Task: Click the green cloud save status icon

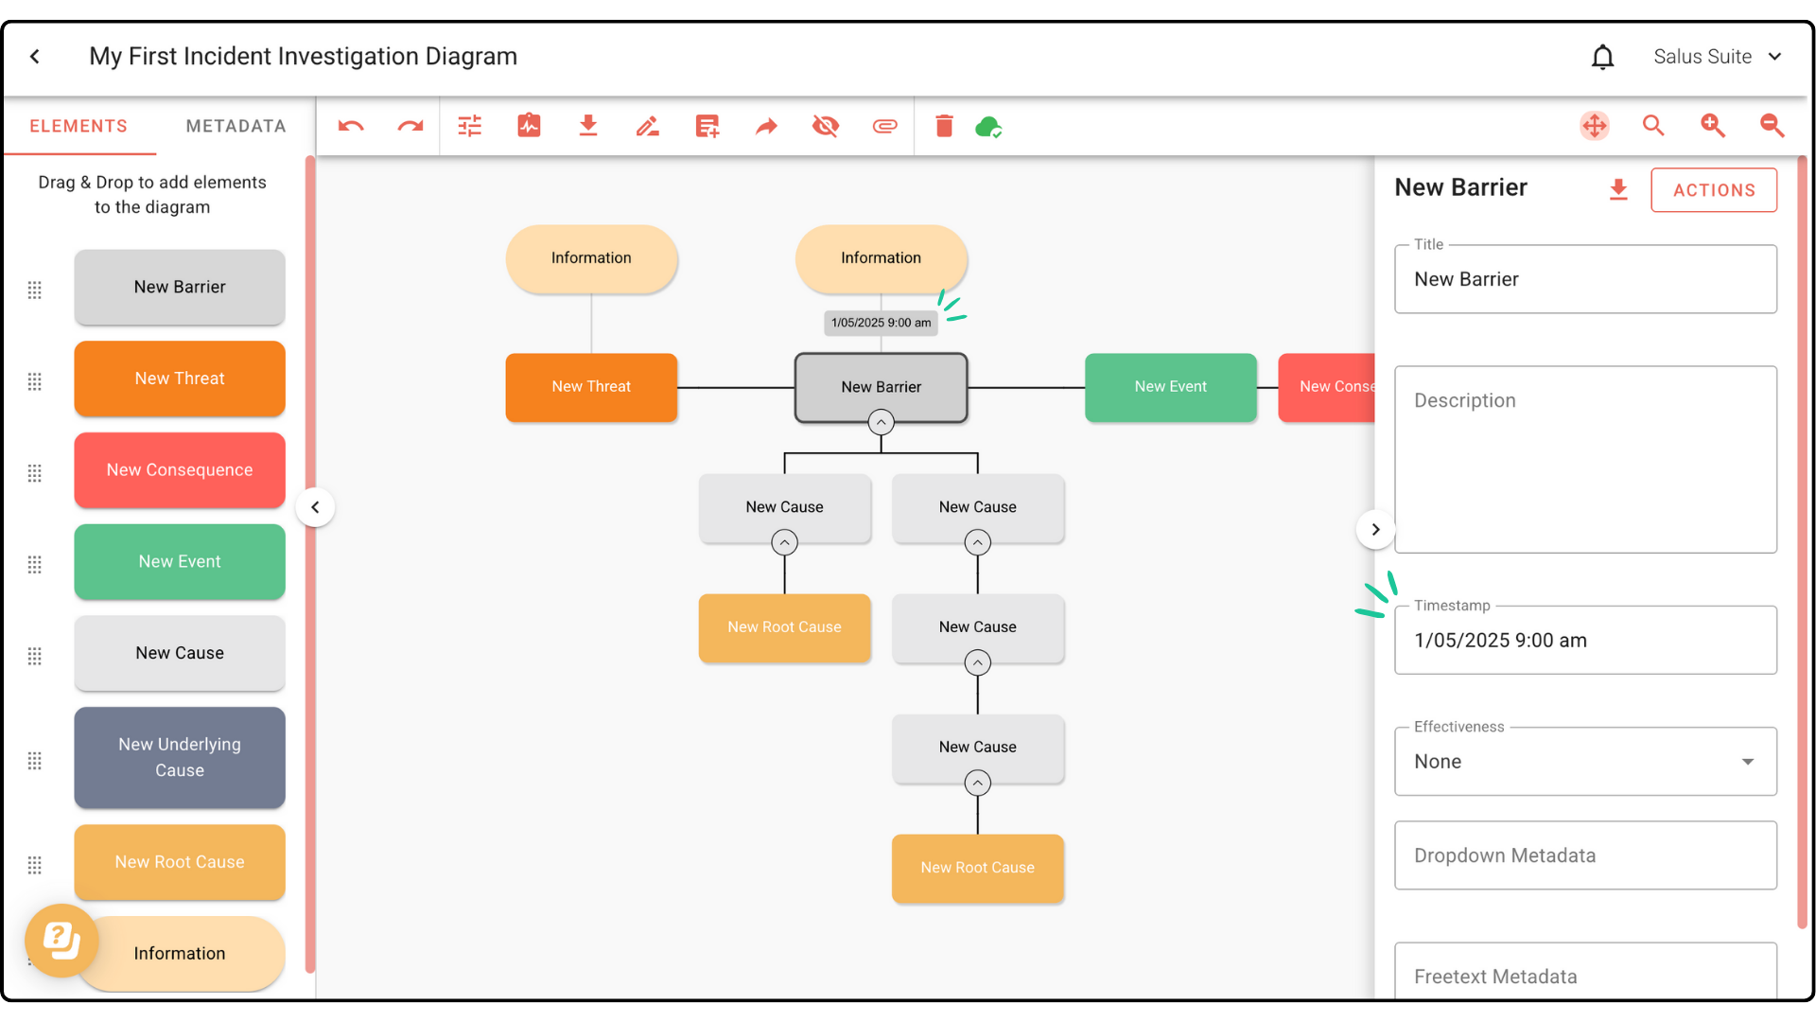Action: (988, 126)
